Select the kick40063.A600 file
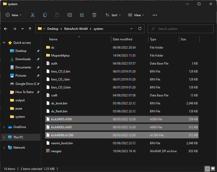The height and width of the screenshot is (172, 217). coord(122,127)
